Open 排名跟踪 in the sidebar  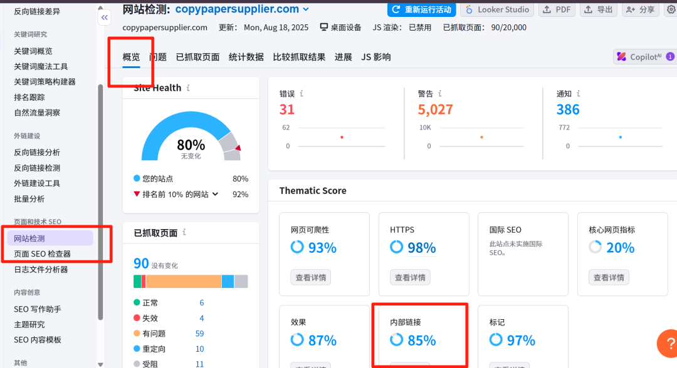point(29,97)
